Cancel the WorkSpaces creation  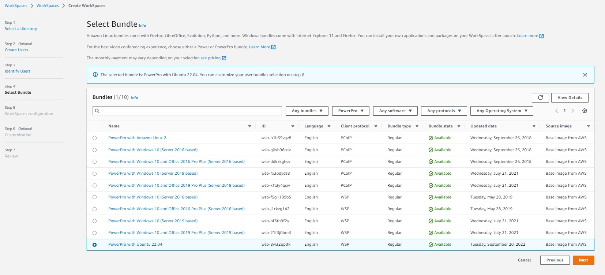tap(524, 260)
